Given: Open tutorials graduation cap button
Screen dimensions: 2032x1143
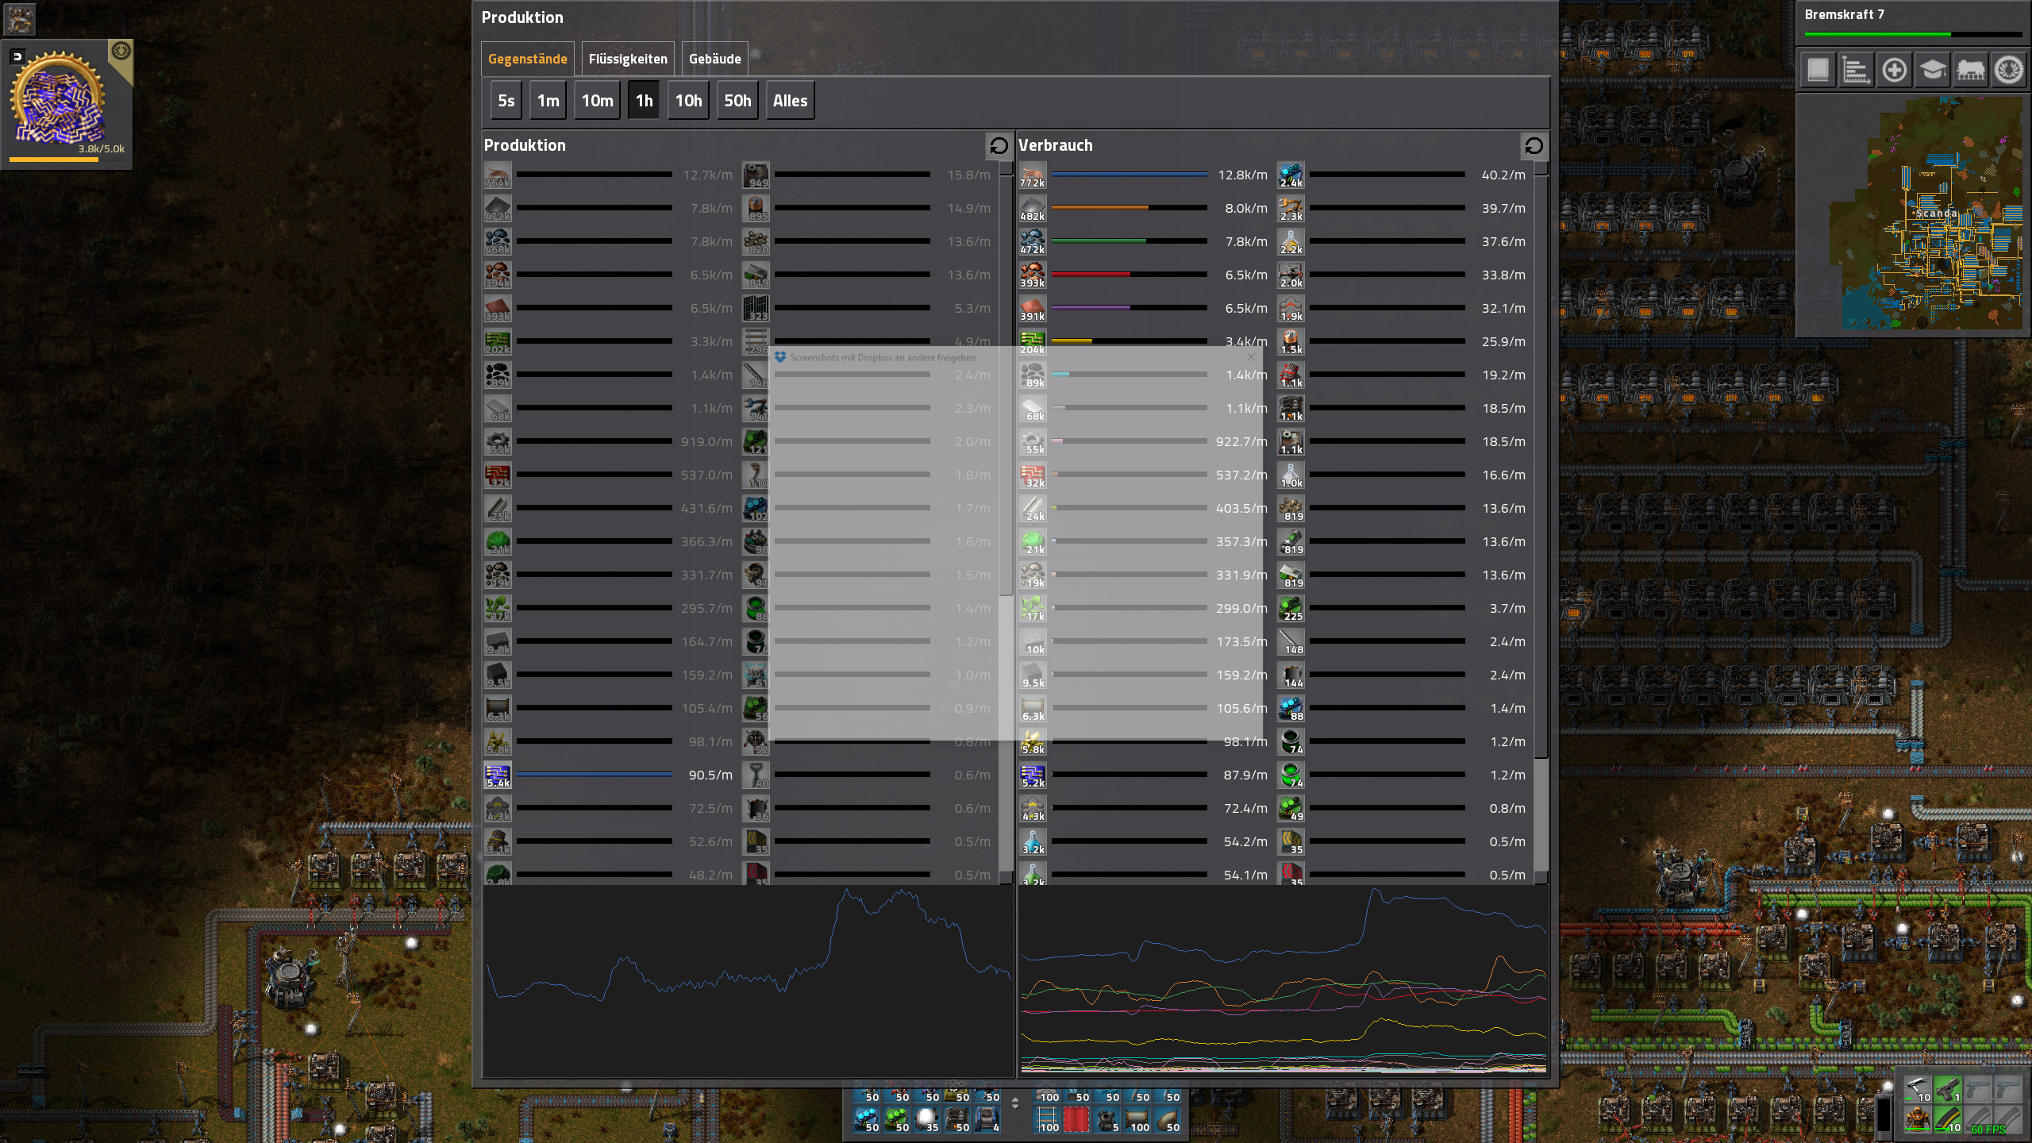Looking at the screenshot, I should pos(1933,70).
